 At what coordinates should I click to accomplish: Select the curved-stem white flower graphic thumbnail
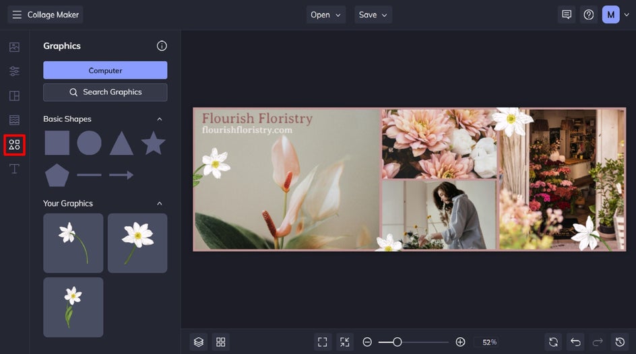coord(73,243)
